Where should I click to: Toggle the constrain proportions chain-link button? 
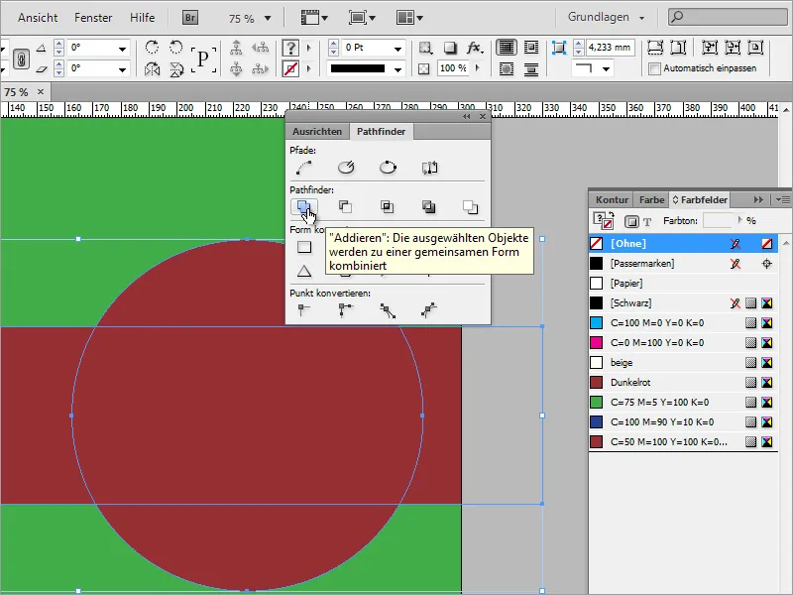21,59
